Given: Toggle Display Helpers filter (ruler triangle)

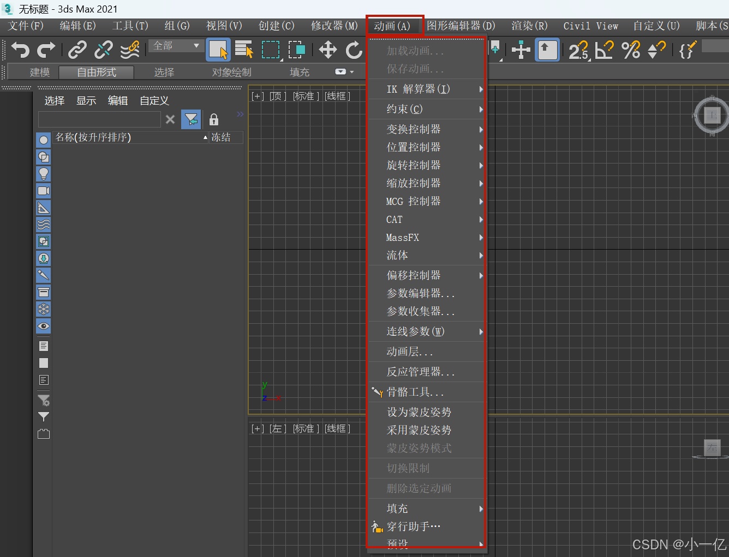Looking at the screenshot, I should (44, 208).
